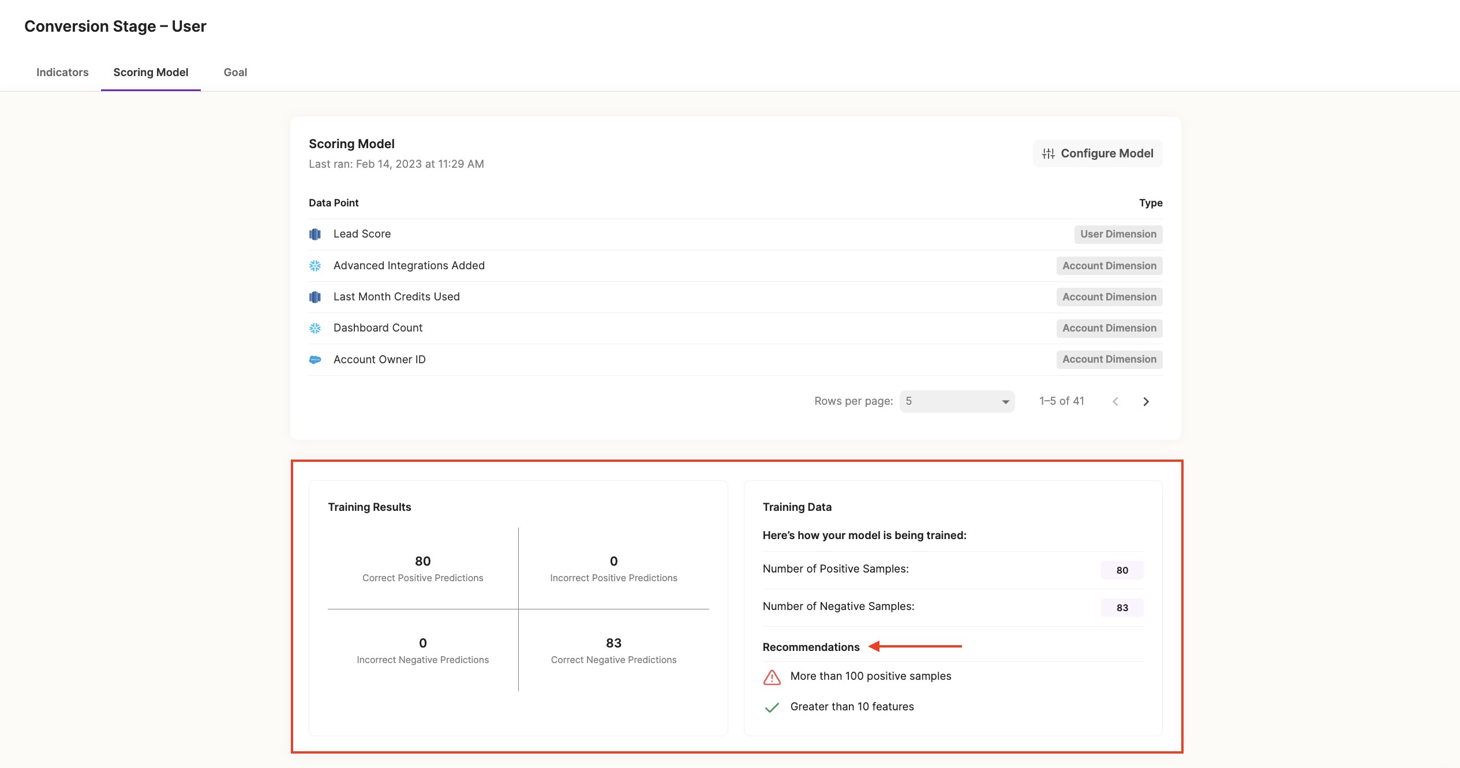Open the Goal tab
This screenshot has height=768, width=1460.
[235, 73]
